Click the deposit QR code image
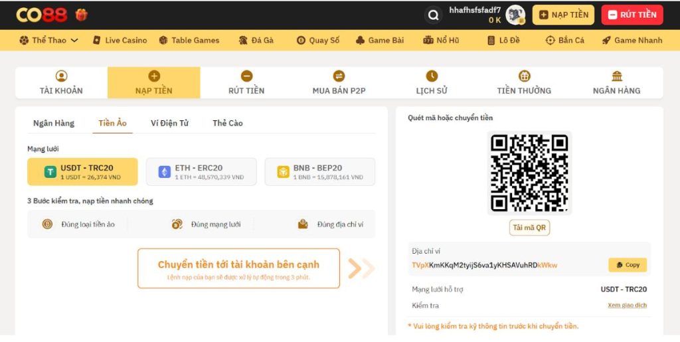680x342 pixels. 529,173
